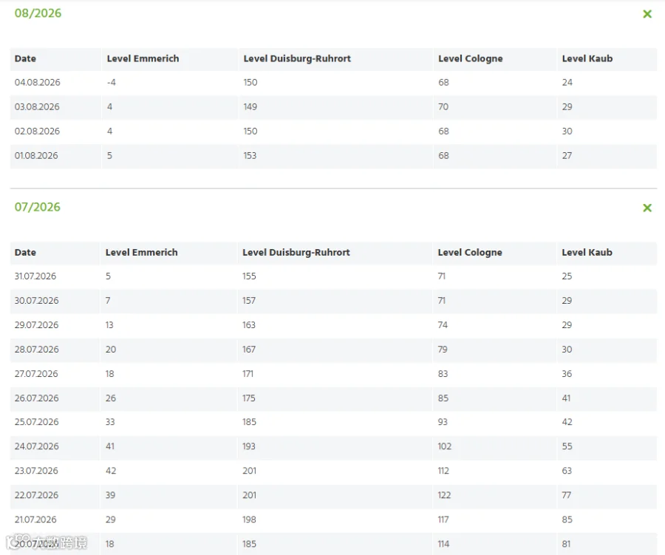Select Level Emmerich header in 08/2026 table
The image size is (665, 555).
[143, 58]
